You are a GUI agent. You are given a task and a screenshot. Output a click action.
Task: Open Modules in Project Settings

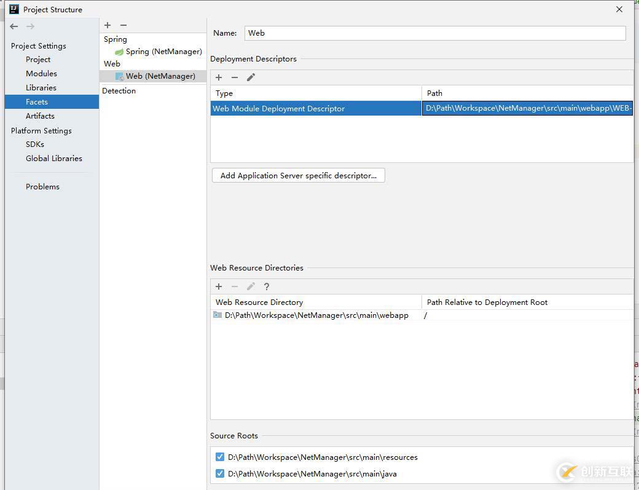[41, 74]
